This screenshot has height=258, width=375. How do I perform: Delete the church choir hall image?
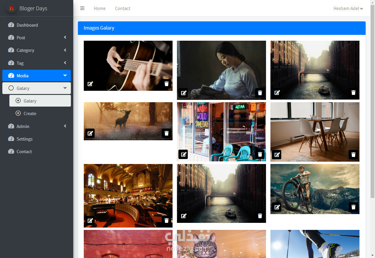166,221
